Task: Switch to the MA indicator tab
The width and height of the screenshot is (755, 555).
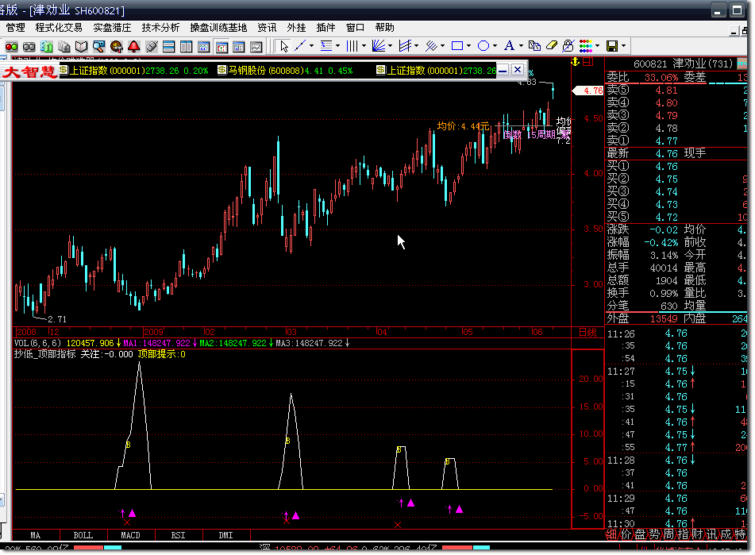Action: point(36,535)
